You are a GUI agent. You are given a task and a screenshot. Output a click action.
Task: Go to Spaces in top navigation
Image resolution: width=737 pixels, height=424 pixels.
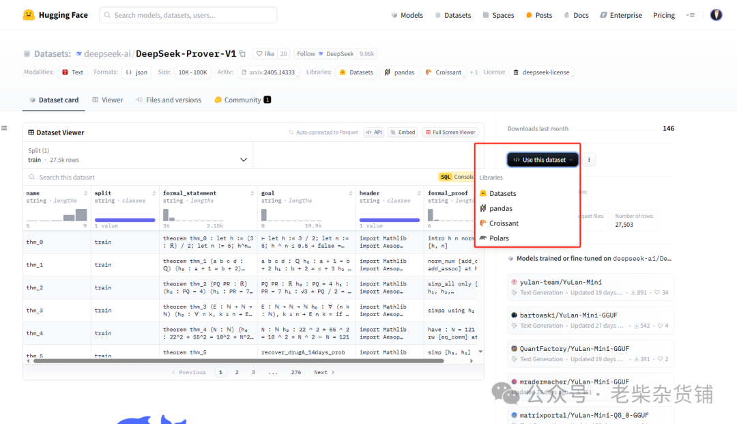498,15
